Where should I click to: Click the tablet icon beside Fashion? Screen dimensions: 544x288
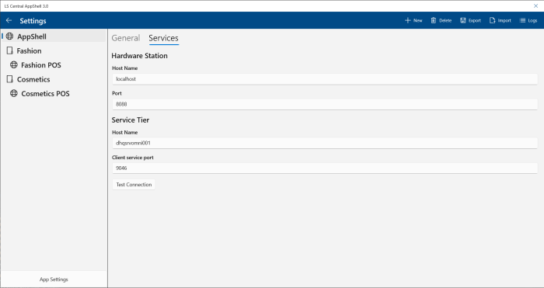pos(9,50)
